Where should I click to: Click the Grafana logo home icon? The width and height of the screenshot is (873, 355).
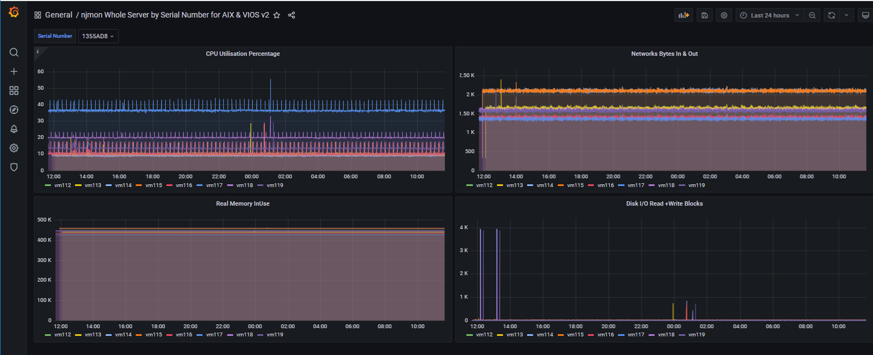click(14, 12)
